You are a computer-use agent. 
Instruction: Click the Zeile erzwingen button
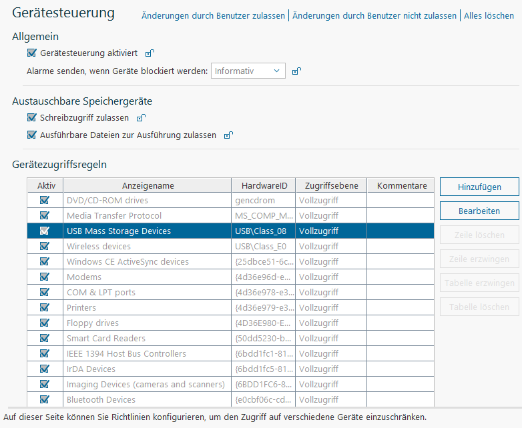point(479,259)
